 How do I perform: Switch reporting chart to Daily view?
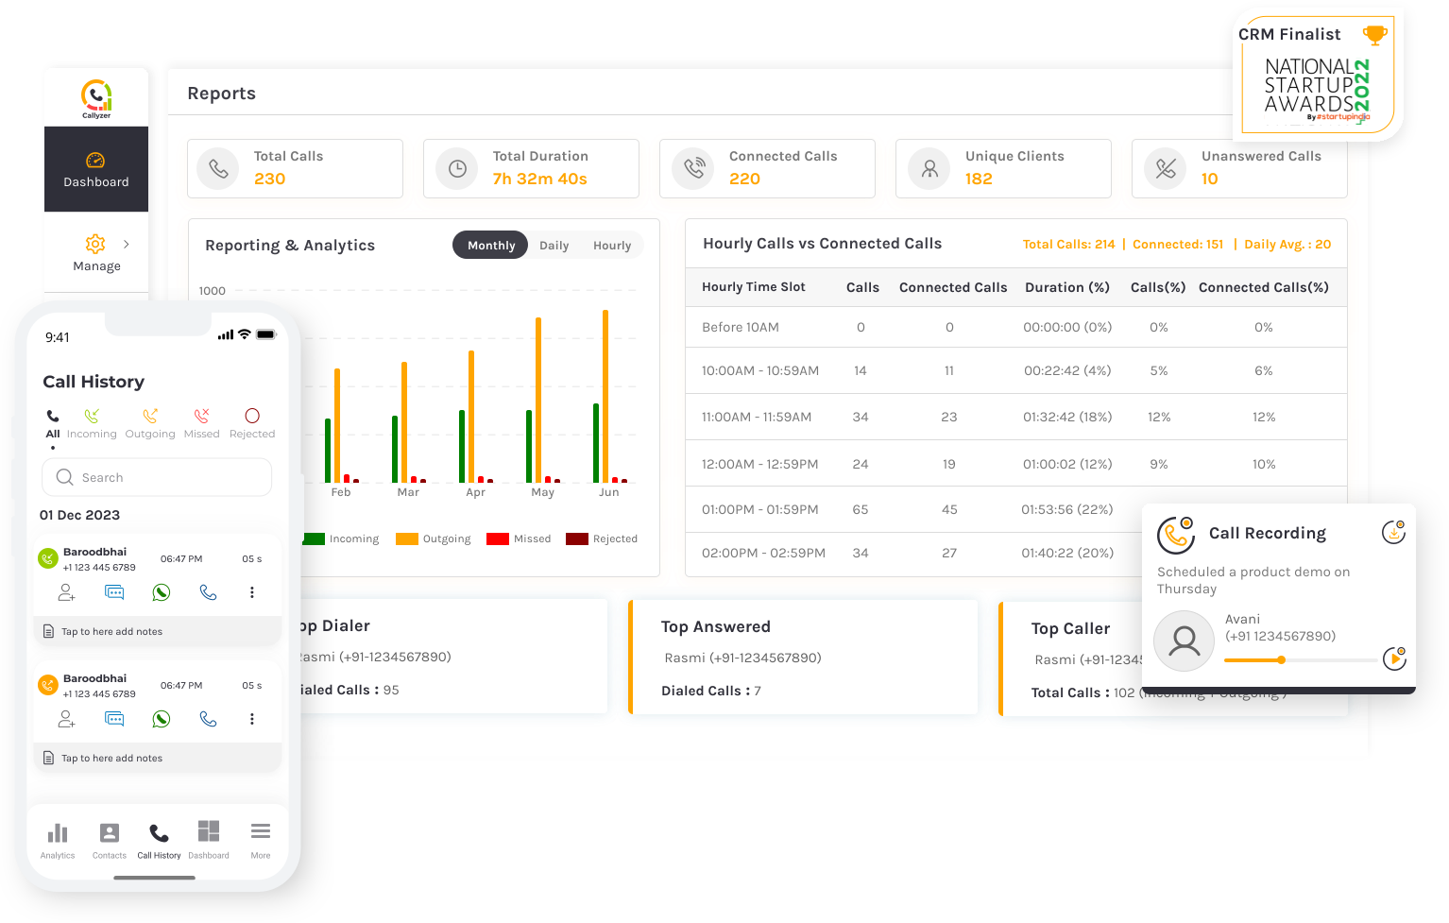(554, 245)
